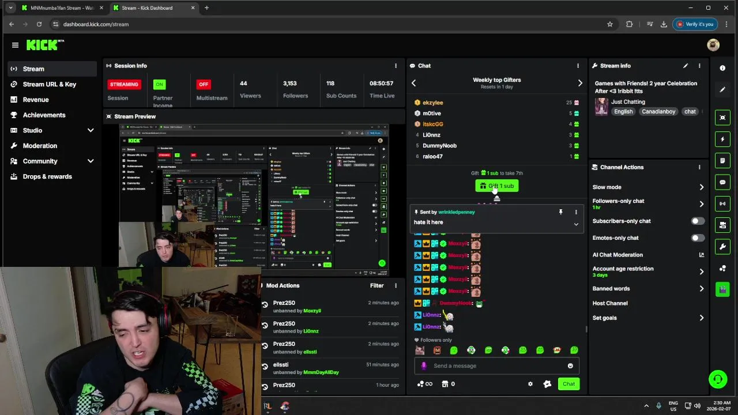The height and width of the screenshot is (415, 738).
Task: Switch to MNMnumba1fan Stream browser tab
Action: pos(62,8)
